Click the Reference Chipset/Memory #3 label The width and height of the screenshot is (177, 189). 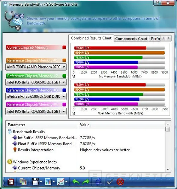pos(33,90)
